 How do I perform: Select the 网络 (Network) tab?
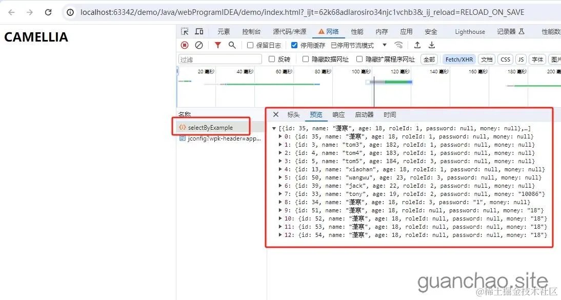328,31
